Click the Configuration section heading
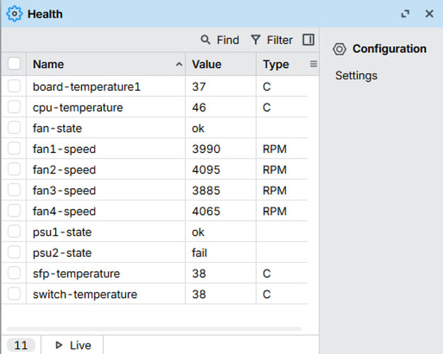This screenshot has width=443, height=354. click(389, 49)
